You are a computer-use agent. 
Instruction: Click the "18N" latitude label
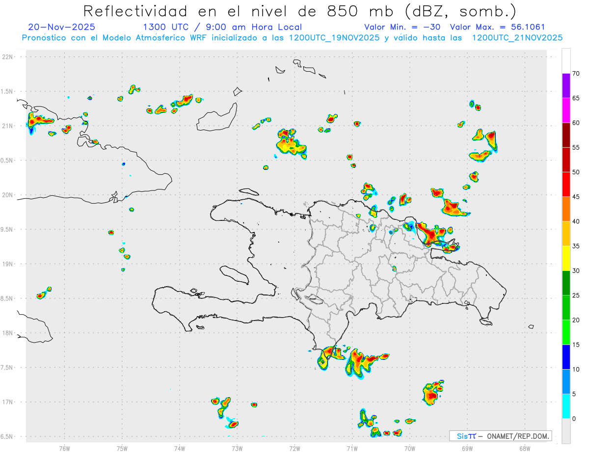point(8,333)
